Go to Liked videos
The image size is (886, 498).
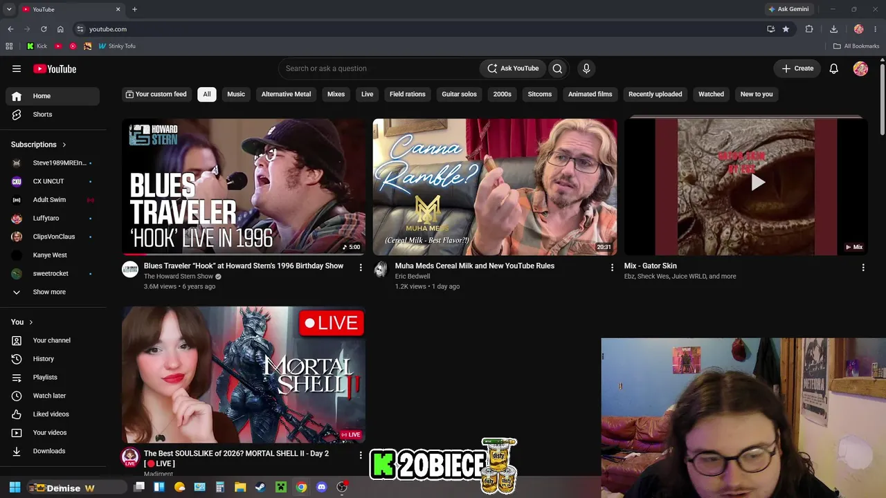pos(53,414)
